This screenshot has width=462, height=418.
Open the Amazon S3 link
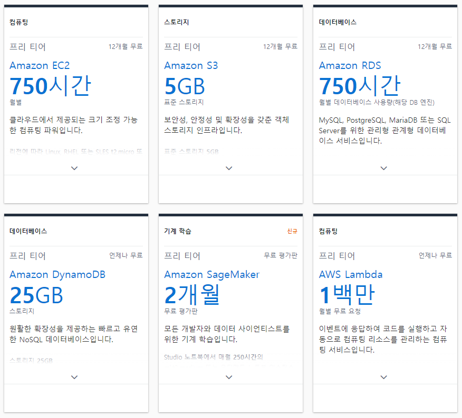coord(191,65)
